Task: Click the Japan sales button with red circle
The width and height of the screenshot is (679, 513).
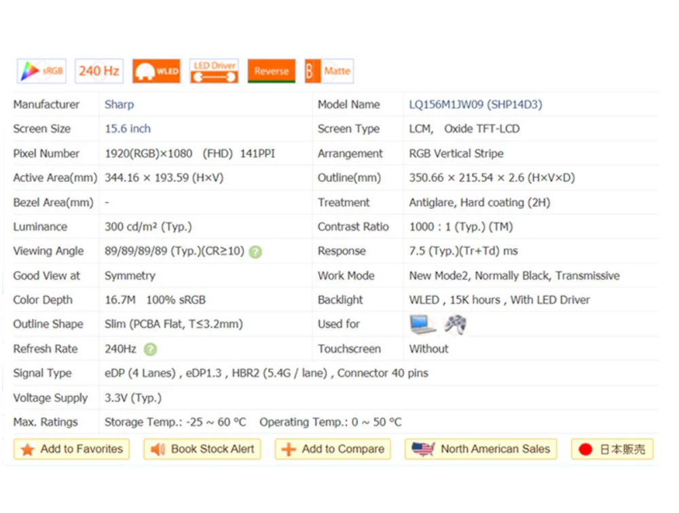Action: click(612, 449)
